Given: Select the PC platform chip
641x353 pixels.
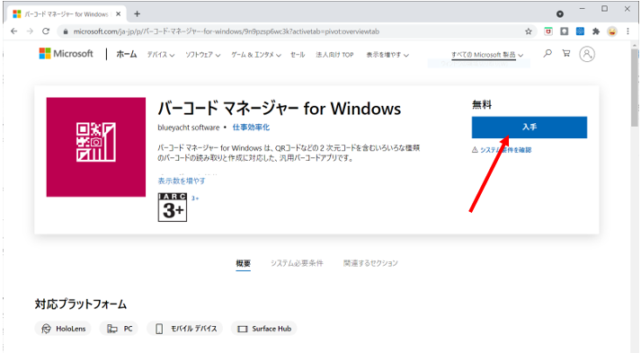Looking at the screenshot, I should pyautogui.click(x=119, y=329).
